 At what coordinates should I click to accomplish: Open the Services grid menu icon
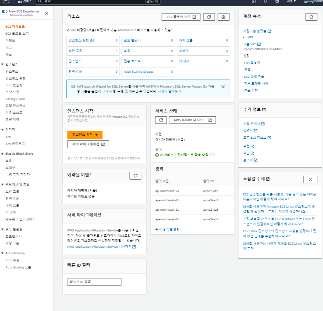pyautogui.click(x=20, y=1)
